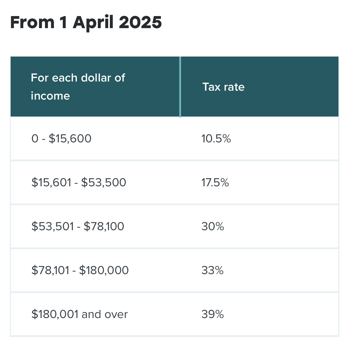Click the "From 1 April 2025" heading

86,22
